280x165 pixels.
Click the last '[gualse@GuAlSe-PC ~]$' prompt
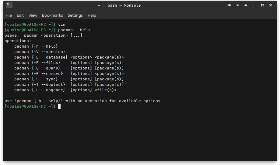click(30, 106)
